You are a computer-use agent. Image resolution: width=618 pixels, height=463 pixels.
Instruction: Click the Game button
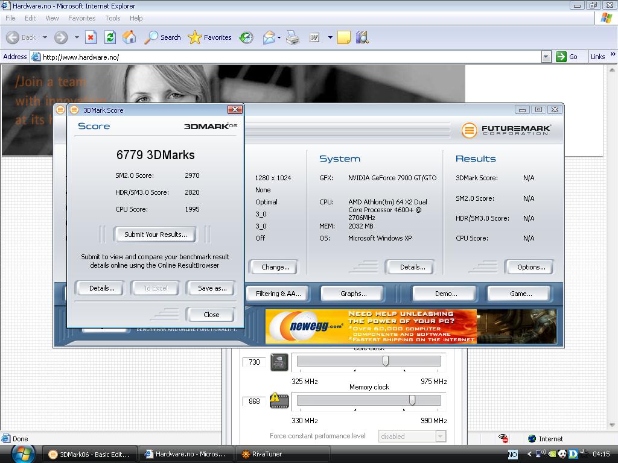pyautogui.click(x=521, y=294)
